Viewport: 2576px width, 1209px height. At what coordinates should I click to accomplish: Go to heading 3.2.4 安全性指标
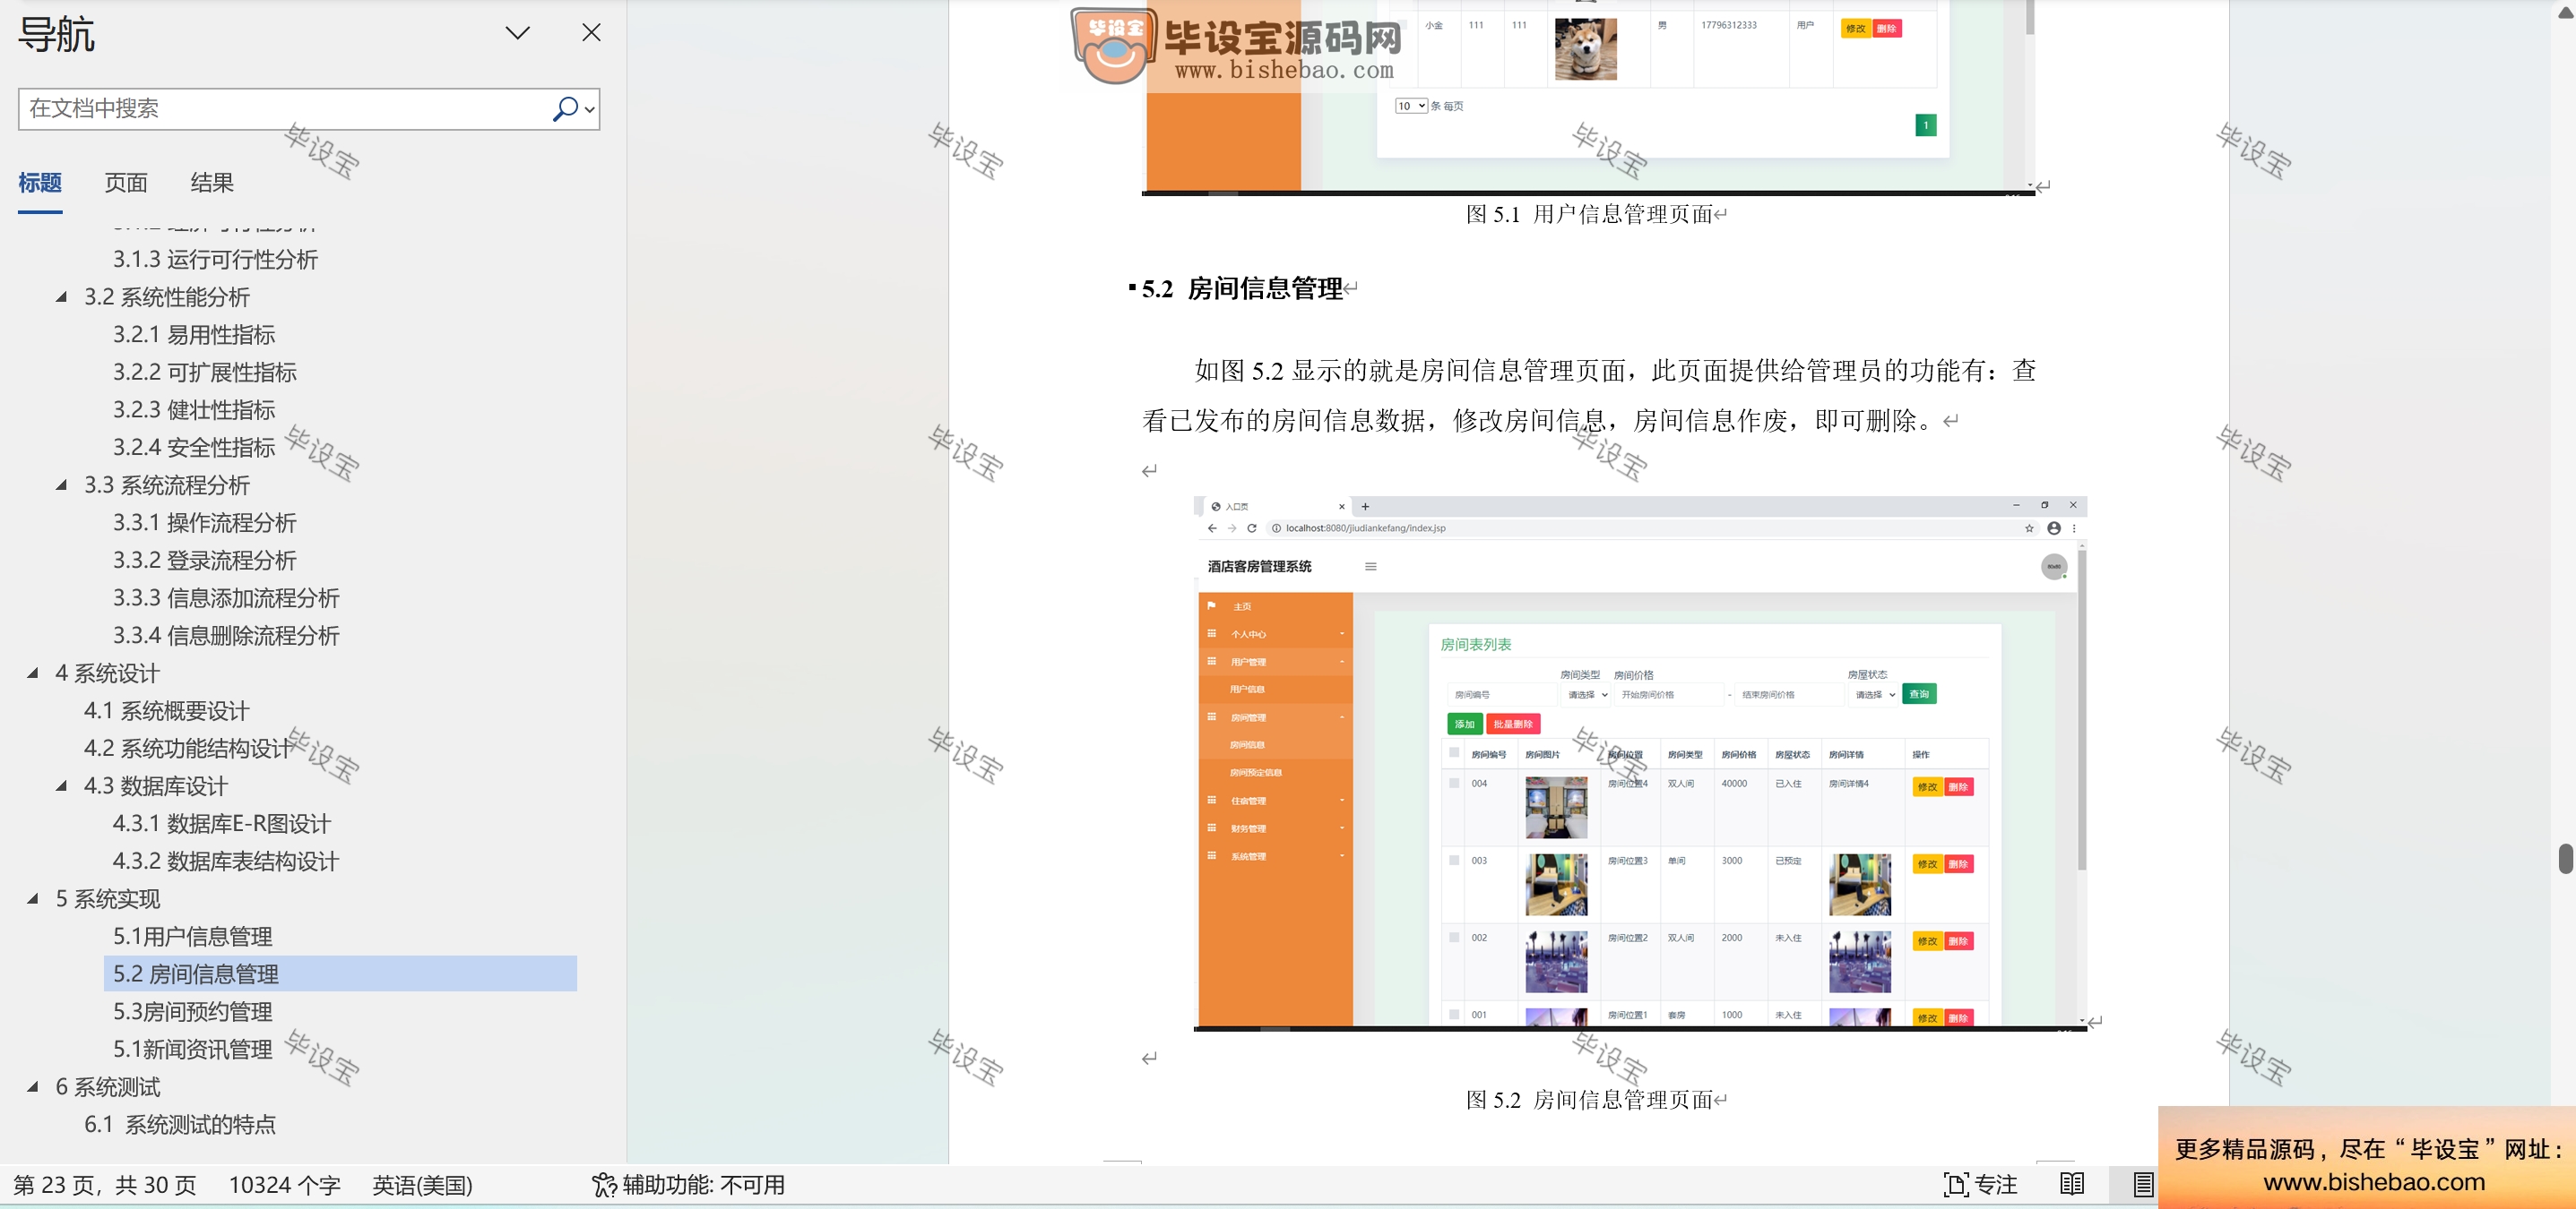coord(194,448)
